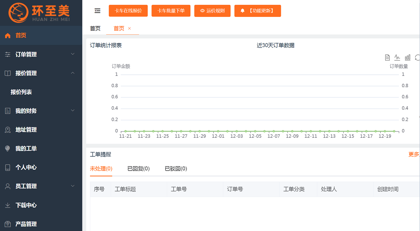Screen dimensions: 420x231
Task: Click the 我的工单 sidebar icon
Action: tap(8, 148)
